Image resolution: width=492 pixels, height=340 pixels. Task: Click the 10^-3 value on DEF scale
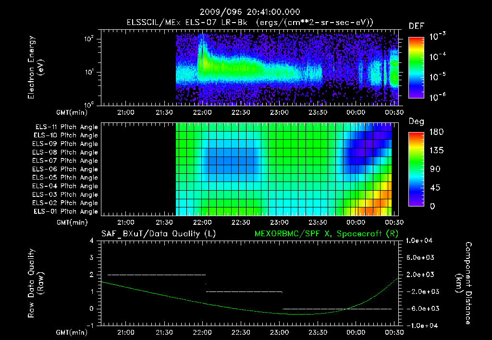click(x=437, y=36)
